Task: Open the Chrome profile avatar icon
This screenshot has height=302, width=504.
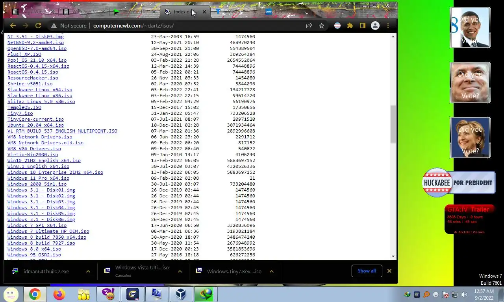Action: [x=375, y=26]
